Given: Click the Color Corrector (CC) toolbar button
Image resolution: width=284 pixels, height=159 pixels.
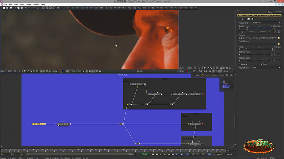Looking at the screenshot, I should coord(115,7).
